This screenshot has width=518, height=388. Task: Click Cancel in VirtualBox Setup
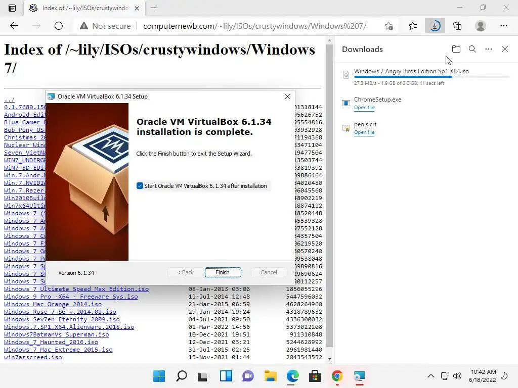tap(269, 272)
